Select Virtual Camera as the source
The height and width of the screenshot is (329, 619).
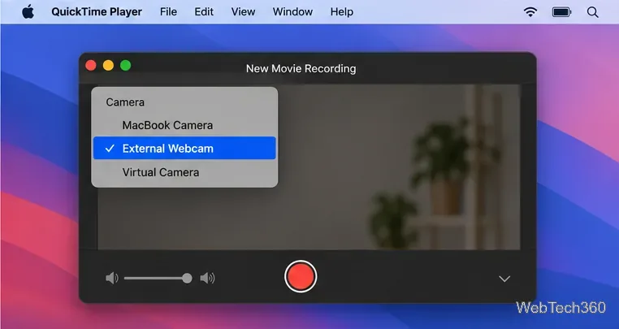pyautogui.click(x=184, y=172)
